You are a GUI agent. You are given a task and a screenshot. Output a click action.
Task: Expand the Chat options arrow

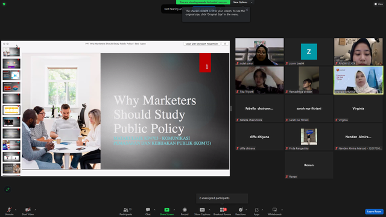[154, 210]
